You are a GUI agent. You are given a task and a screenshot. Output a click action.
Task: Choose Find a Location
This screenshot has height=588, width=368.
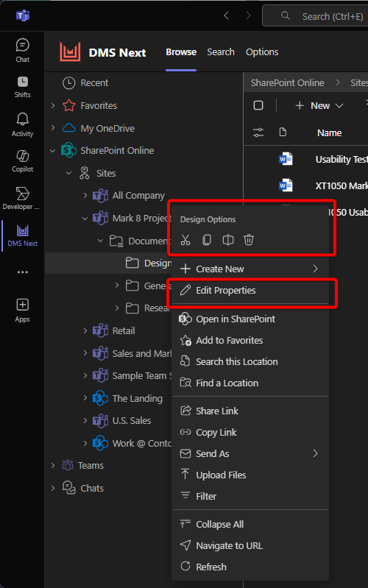coord(250,383)
